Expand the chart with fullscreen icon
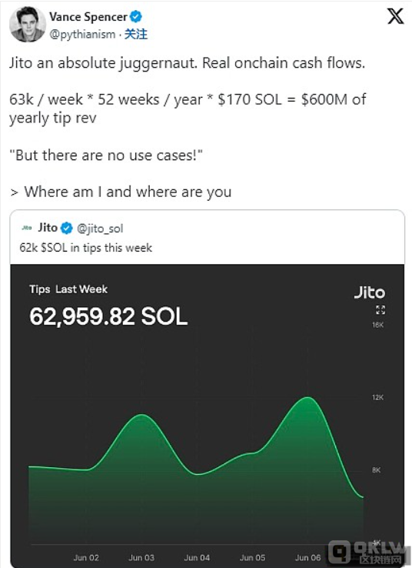 click(380, 309)
